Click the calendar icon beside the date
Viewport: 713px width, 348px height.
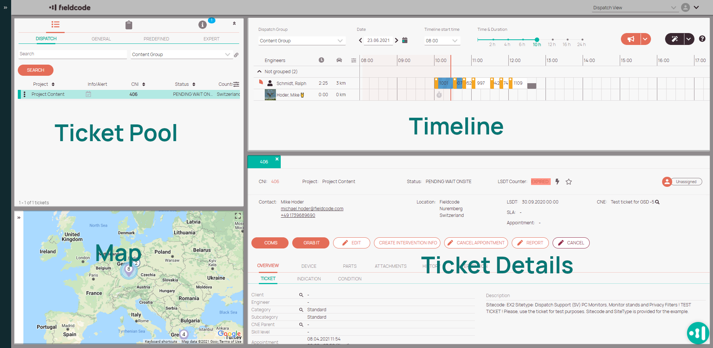tap(405, 40)
